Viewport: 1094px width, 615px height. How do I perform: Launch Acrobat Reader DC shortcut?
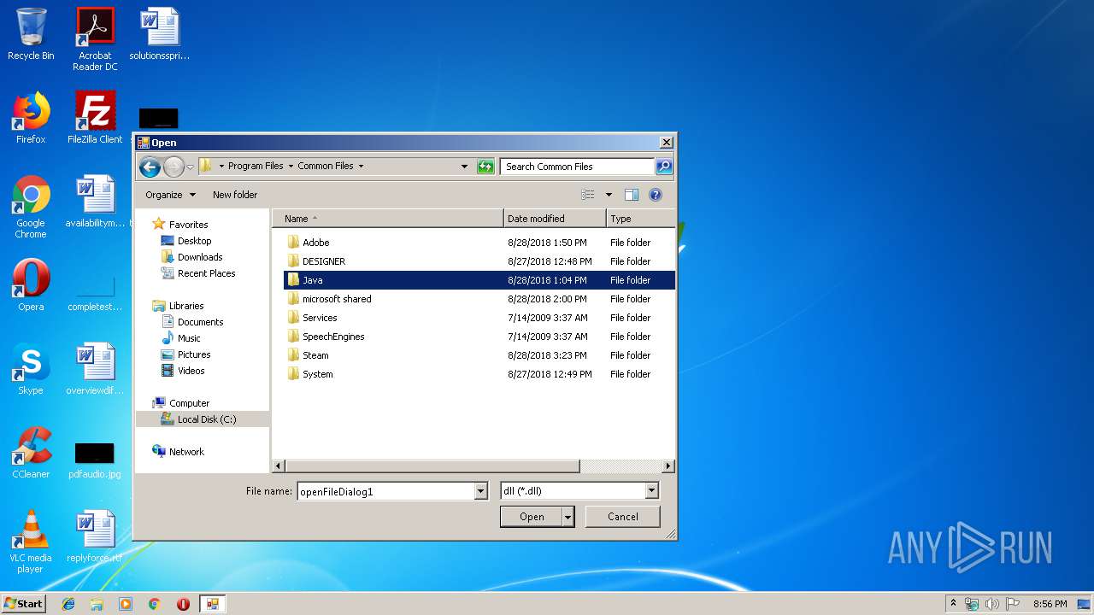95,39
